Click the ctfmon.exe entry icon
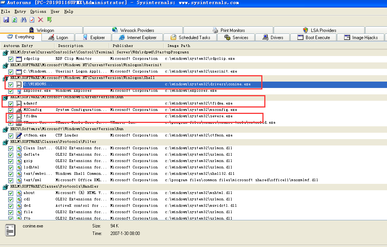The height and width of the screenshot is (247, 387). 19,135
